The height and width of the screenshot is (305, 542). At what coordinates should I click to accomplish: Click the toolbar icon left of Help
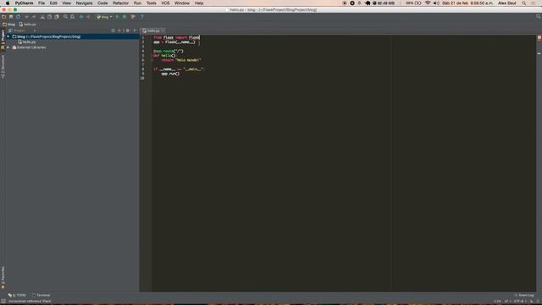pyautogui.click(x=133, y=17)
